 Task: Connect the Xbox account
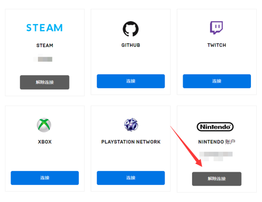[45, 178]
